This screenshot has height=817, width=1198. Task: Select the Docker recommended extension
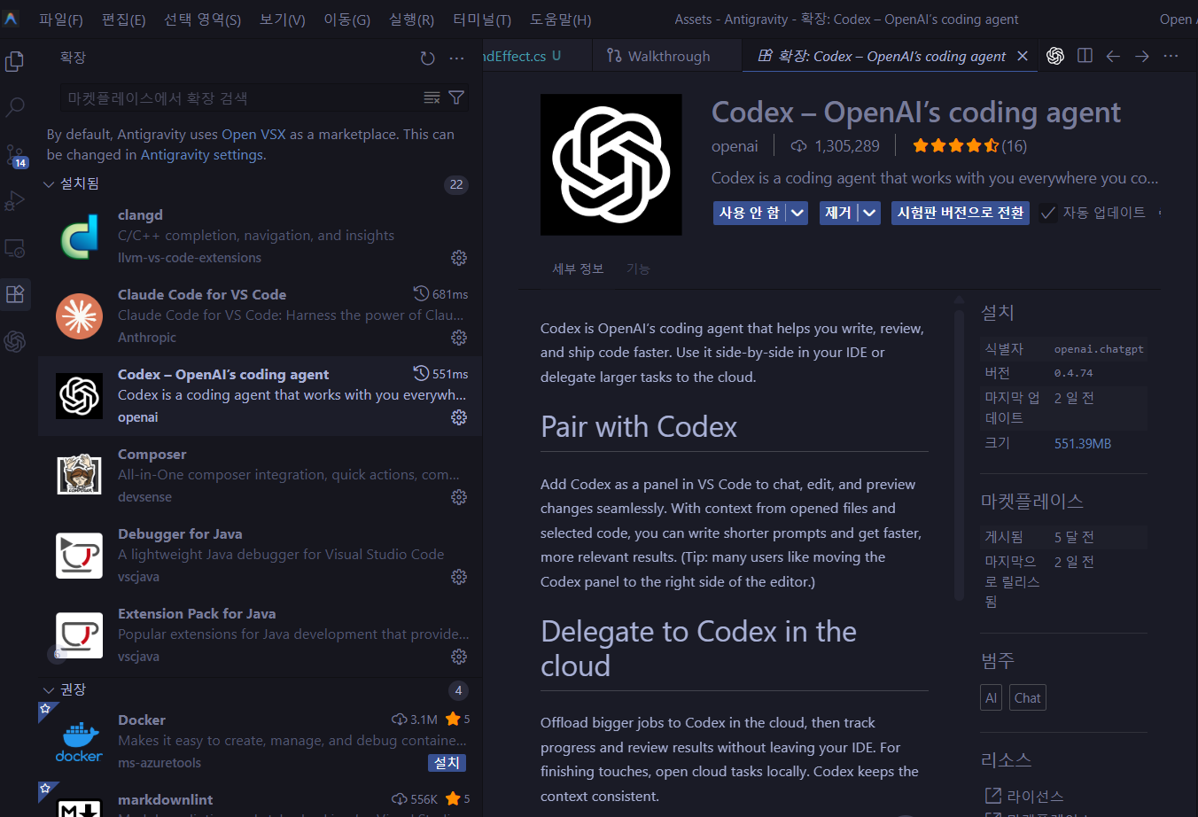click(x=261, y=742)
